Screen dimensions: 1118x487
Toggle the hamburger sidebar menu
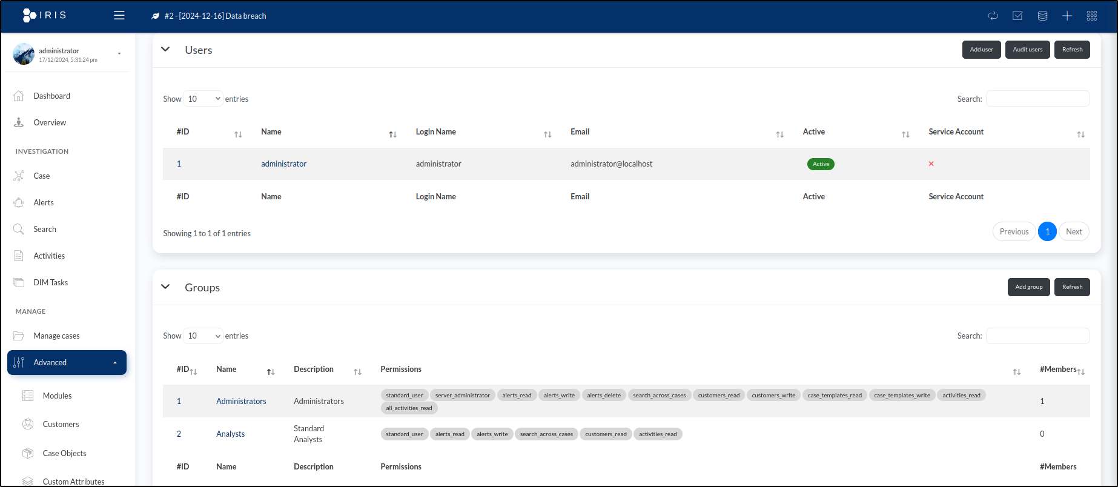(x=119, y=15)
